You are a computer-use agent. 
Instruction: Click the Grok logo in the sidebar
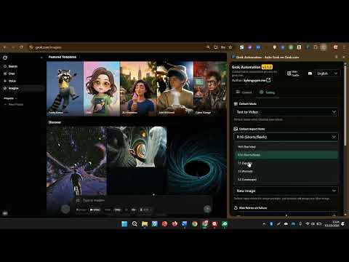coord(5,57)
